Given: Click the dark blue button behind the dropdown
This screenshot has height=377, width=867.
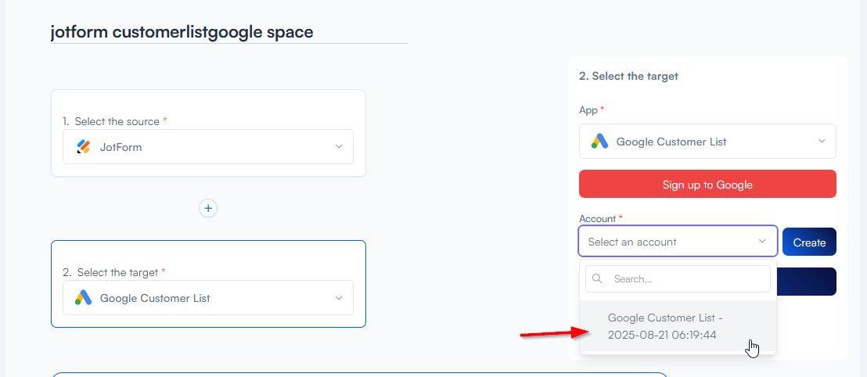Looking at the screenshot, I should 807,282.
